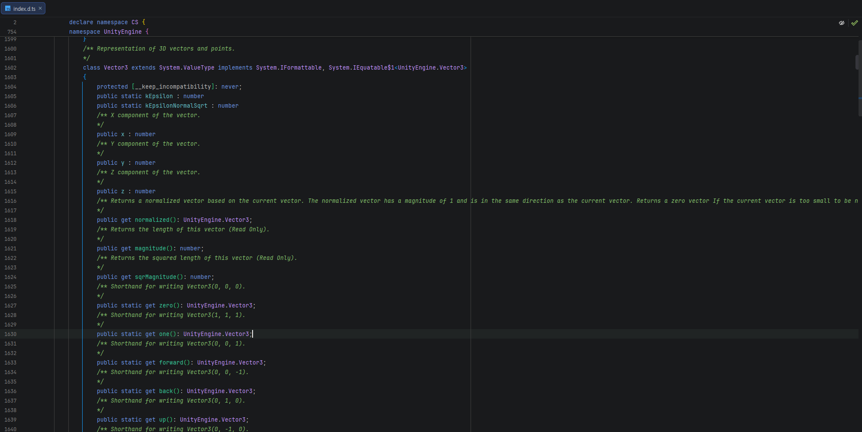Click the 'sqrMagnitude' getter name
The height and width of the screenshot is (432, 862).
pyautogui.click(x=156, y=277)
